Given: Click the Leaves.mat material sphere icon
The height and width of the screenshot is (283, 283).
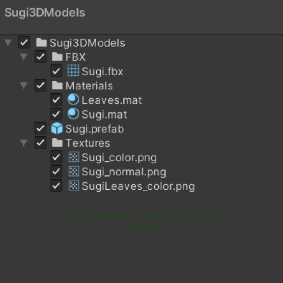Looking at the screenshot, I should [x=73, y=100].
